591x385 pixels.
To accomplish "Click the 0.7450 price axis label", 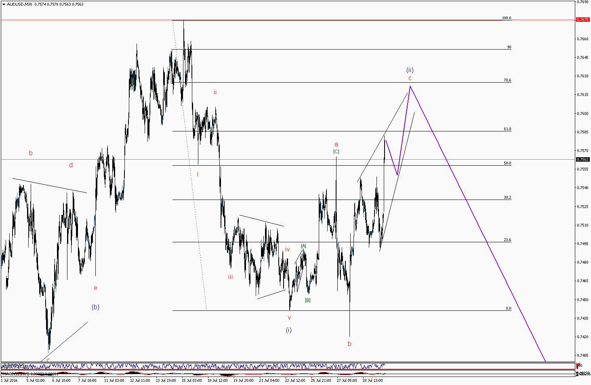I will tap(583, 300).
